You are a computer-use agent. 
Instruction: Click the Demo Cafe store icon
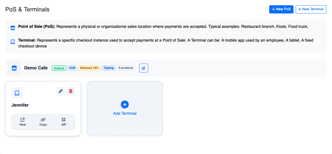[x=14, y=68]
